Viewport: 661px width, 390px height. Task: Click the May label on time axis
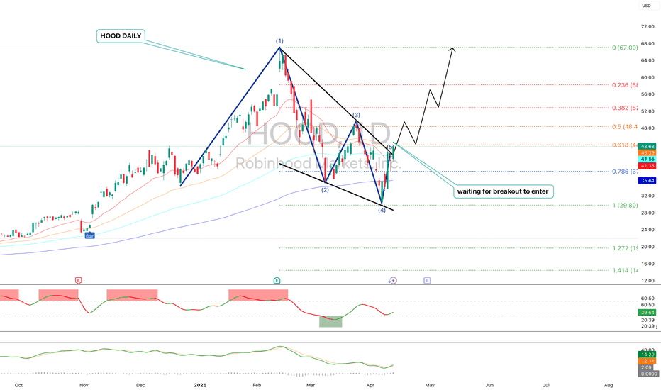click(x=430, y=385)
